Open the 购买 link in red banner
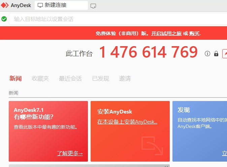Viewport: 227px width, 167px height. click(194, 33)
